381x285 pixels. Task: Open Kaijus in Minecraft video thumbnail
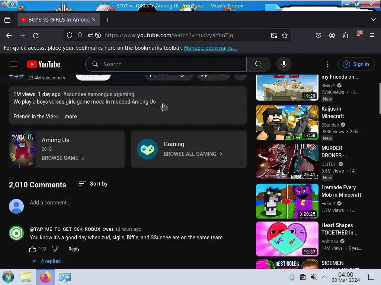tap(287, 122)
